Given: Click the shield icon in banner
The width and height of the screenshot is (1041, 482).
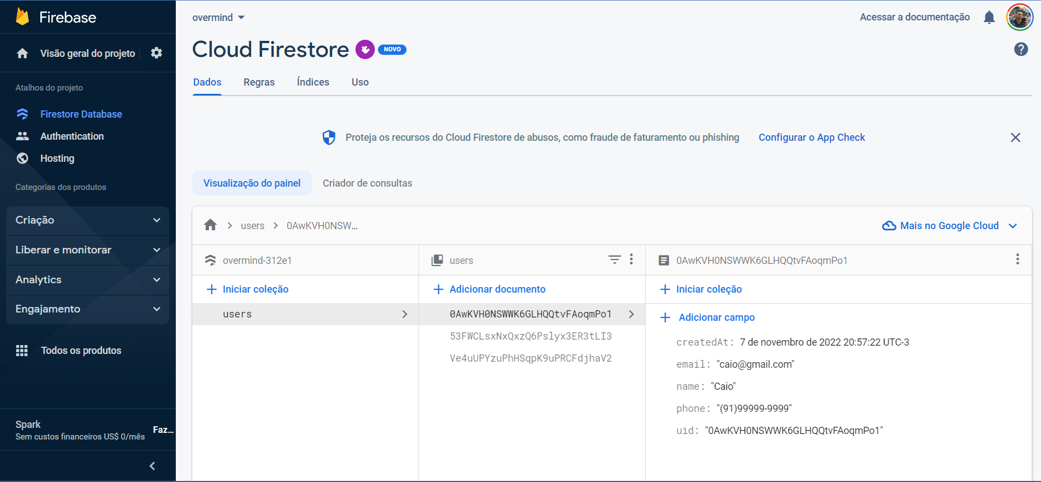Looking at the screenshot, I should [329, 137].
